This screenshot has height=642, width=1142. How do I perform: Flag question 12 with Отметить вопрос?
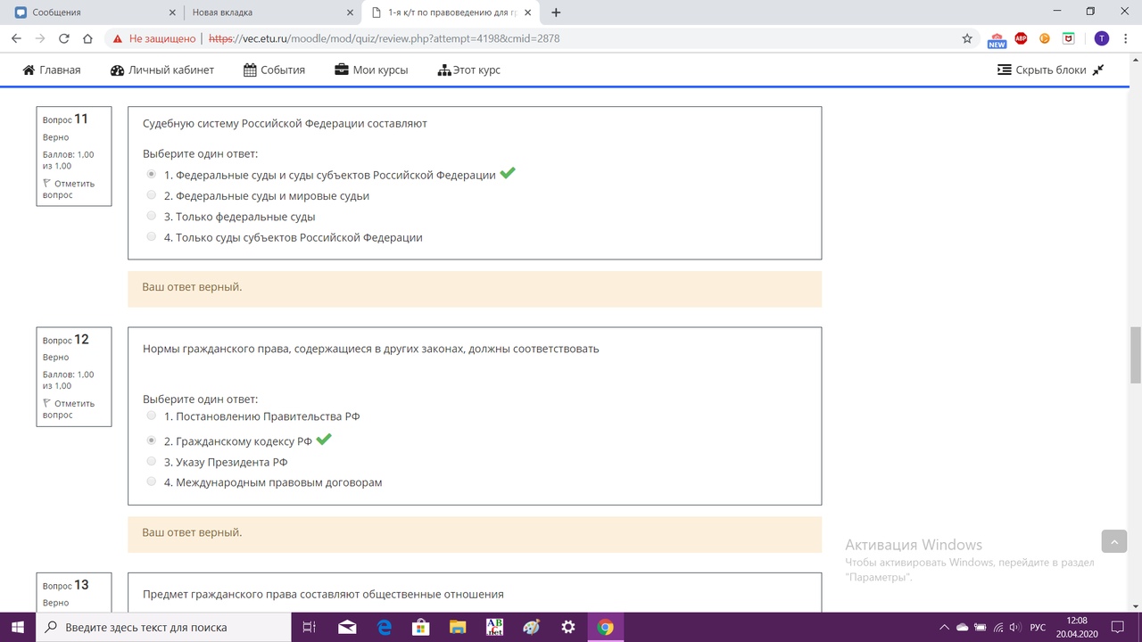(x=69, y=409)
